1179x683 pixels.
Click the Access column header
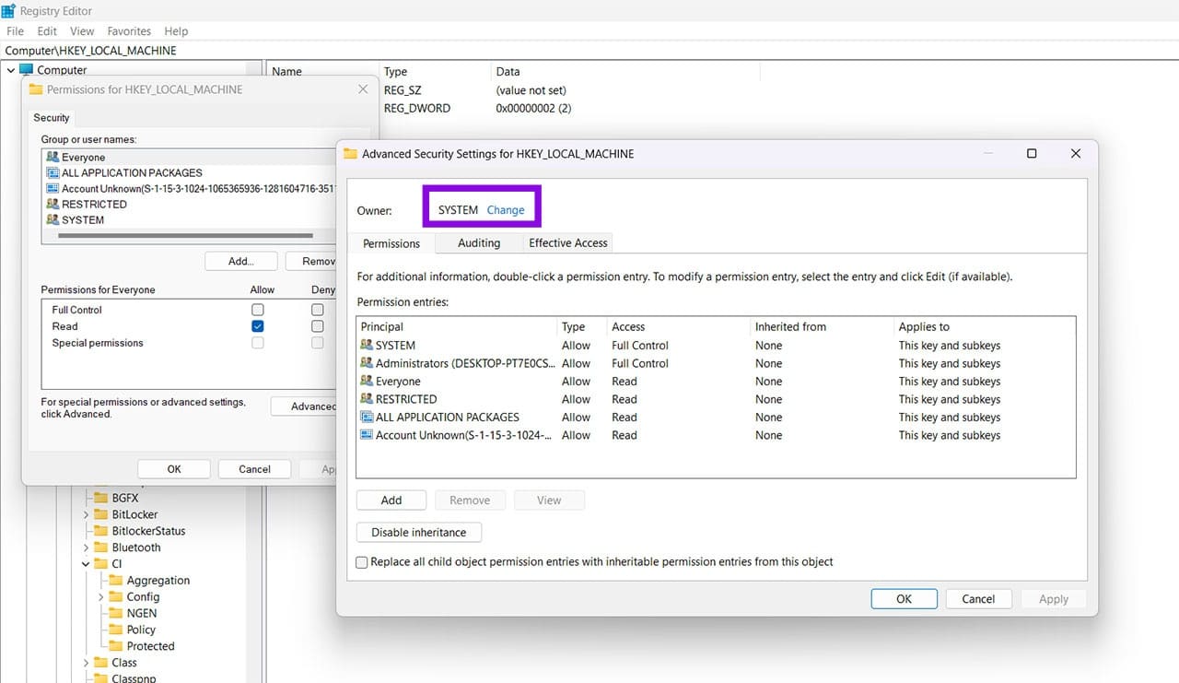pyautogui.click(x=679, y=326)
